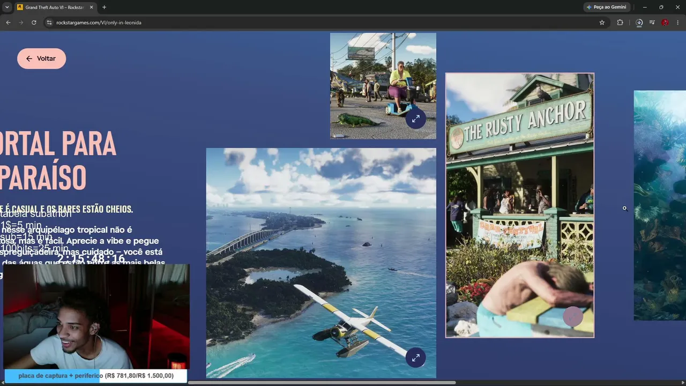Image resolution: width=686 pixels, height=386 pixels.
Task: Click the browser back arrow
Action: pos(8,23)
